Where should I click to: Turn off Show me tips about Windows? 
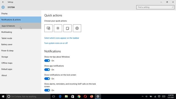(47, 61)
